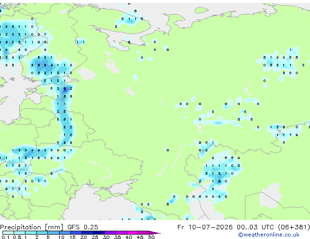The width and height of the screenshot is (310, 239).
Task: Click the legend label '0.5'
Action: tap(17, 237)
